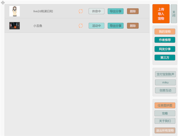The height and width of the screenshot is (136, 178).
Task: Open the 作者推荐 tab
Action: click(x=165, y=40)
